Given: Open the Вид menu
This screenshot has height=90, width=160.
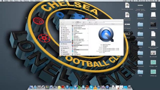Looking at the screenshot, I should point(21,1).
